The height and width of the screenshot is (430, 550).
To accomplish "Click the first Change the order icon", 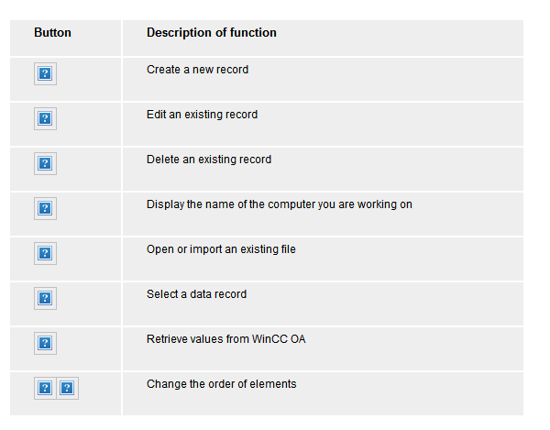I will coord(45,389).
